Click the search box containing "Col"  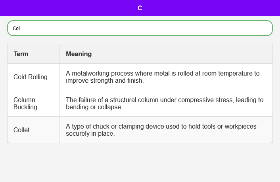click(140, 28)
